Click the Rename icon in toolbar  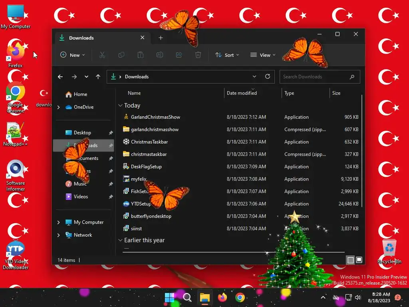click(x=160, y=55)
